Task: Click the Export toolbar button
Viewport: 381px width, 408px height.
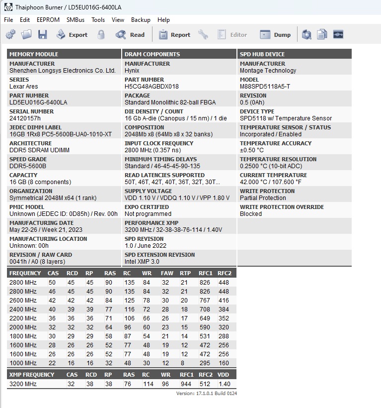Action: tap(72, 35)
